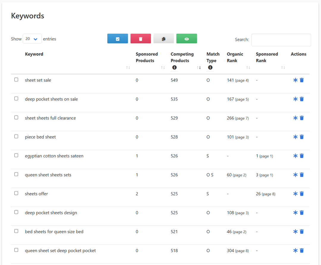Delete selected keywords using the red trash button
Viewport: 321px width, 265px height.
[x=140, y=38]
